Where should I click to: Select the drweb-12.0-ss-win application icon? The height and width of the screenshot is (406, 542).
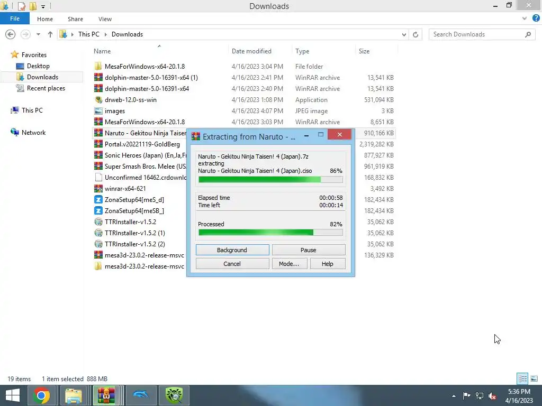tap(98, 100)
